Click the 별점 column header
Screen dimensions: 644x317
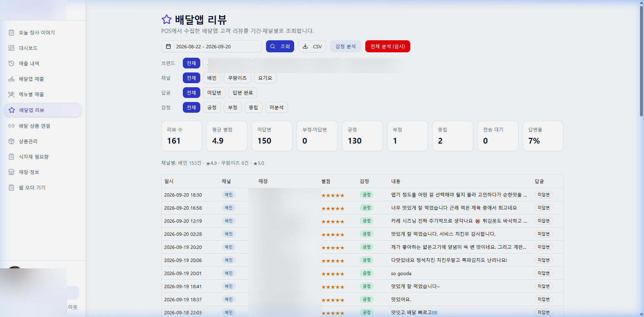pyautogui.click(x=326, y=181)
